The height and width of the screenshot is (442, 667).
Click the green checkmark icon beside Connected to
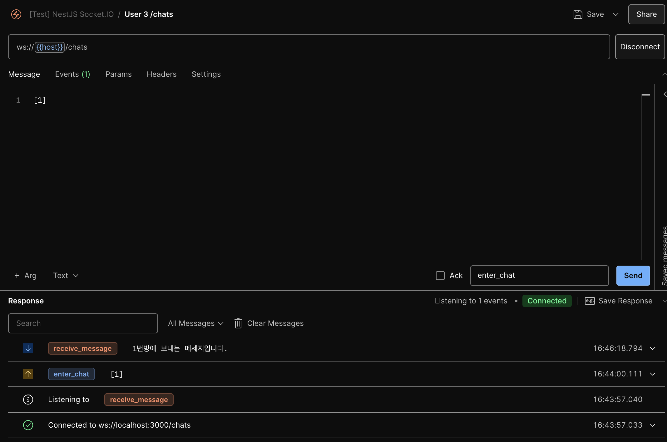(28, 425)
